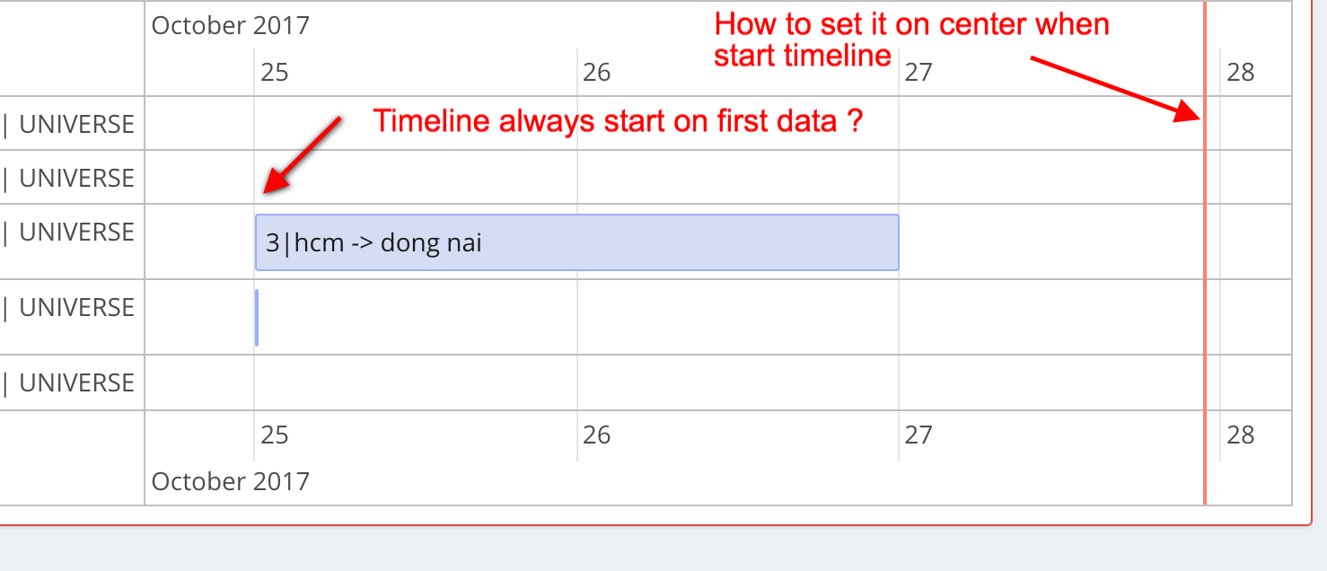1327x571 pixels.
Task: Click the 'October 2017' header at the top
Action: (x=230, y=25)
